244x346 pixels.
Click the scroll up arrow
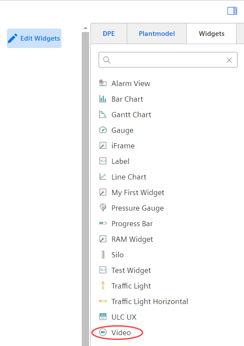pos(85,28)
